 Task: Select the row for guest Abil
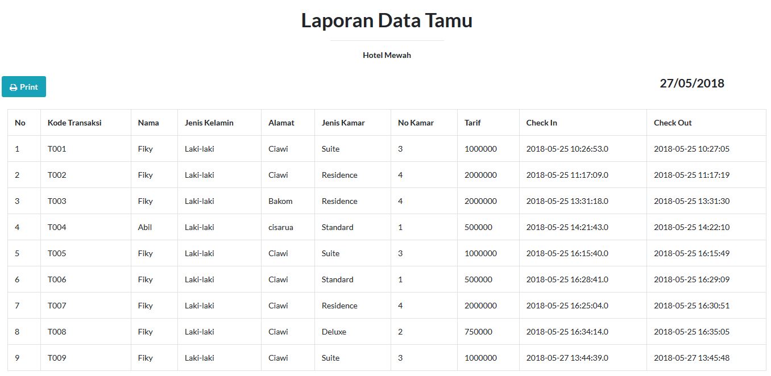(x=145, y=227)
